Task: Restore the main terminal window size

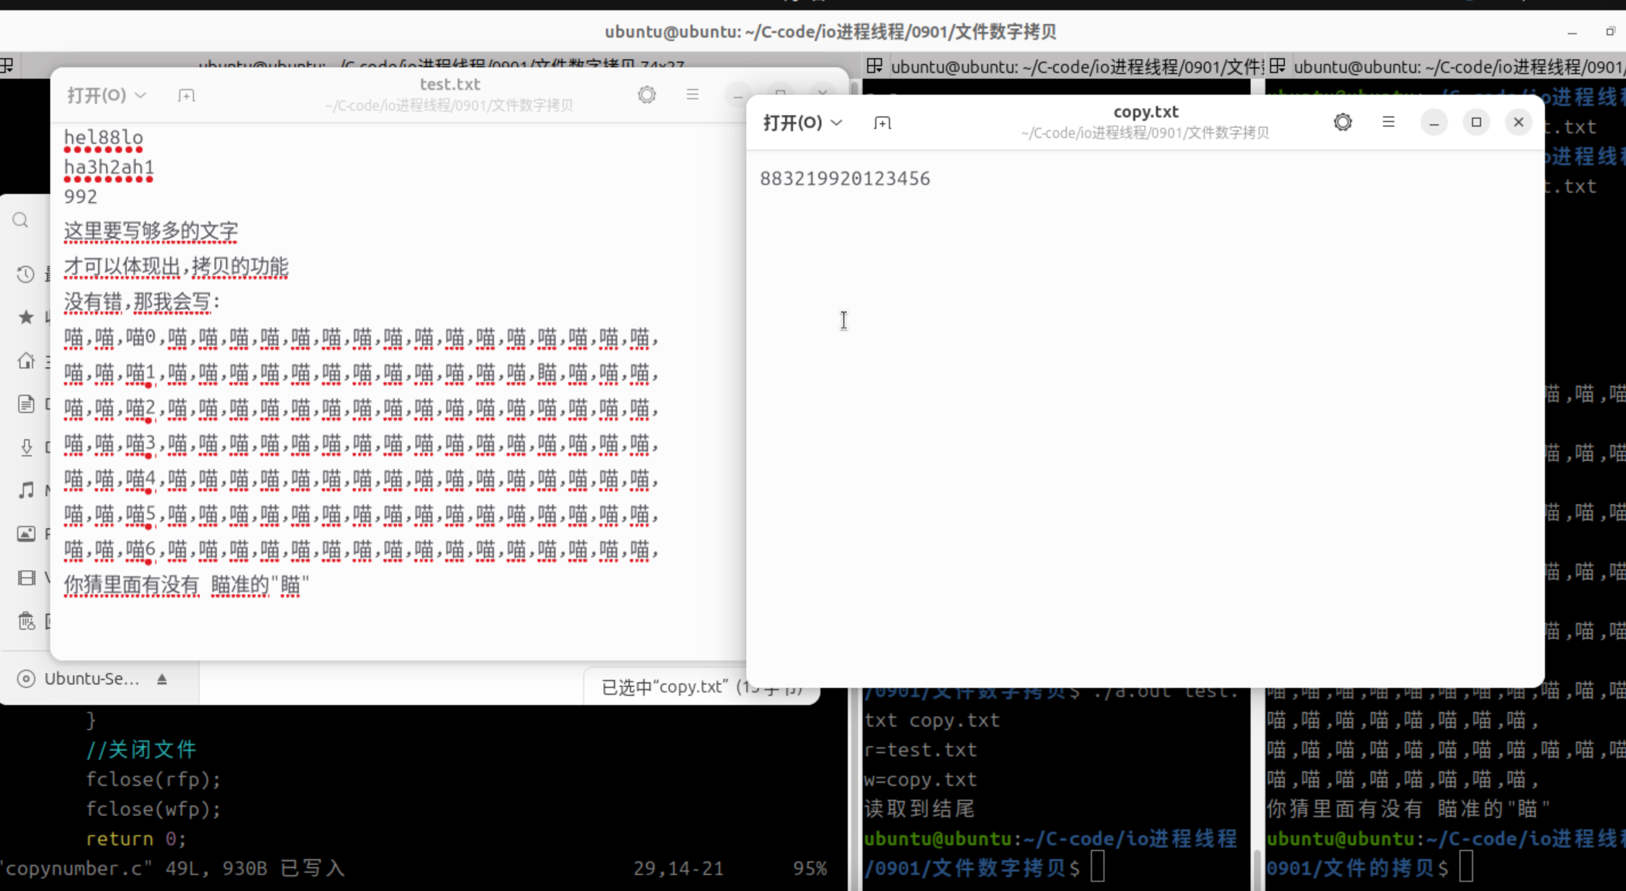Action: click(1609, 31)
